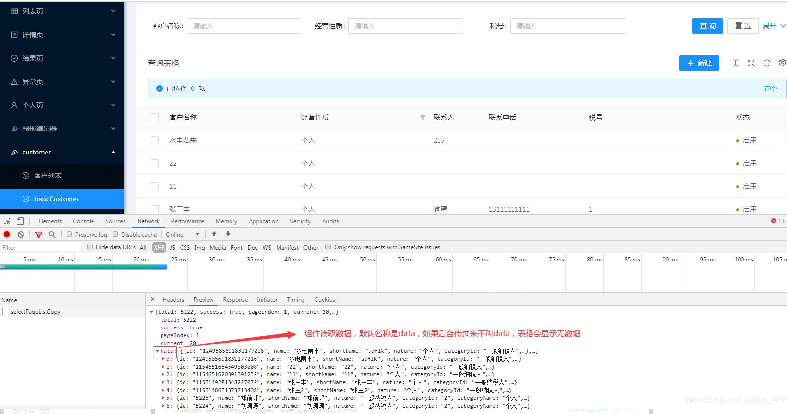The image size is (787, 414).
Task: Click the 异常页 warning triangle icon
Action: pos(14,82)
